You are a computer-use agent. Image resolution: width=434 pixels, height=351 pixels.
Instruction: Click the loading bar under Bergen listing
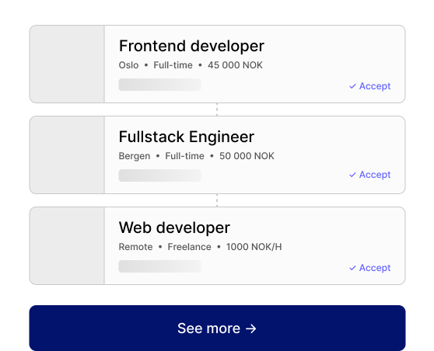pos(159,175)
